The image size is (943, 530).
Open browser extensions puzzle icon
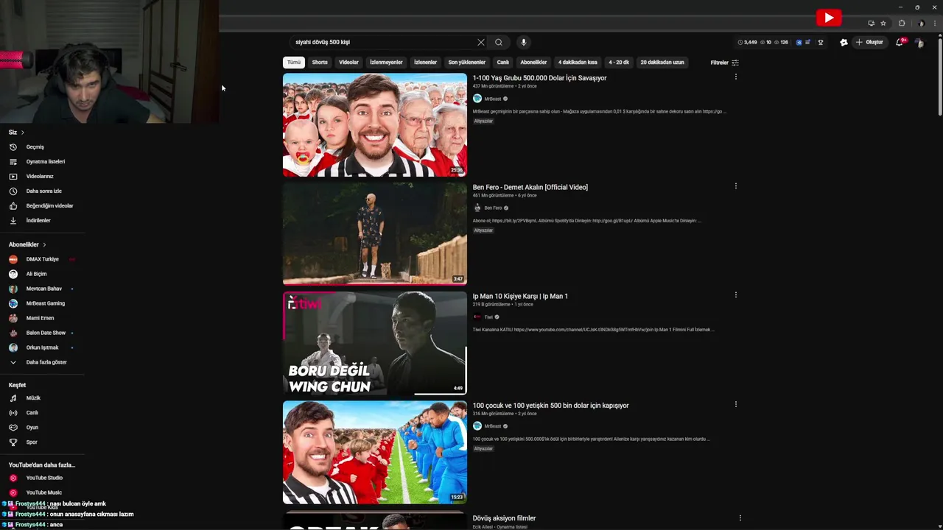click(x=902, y=23)
